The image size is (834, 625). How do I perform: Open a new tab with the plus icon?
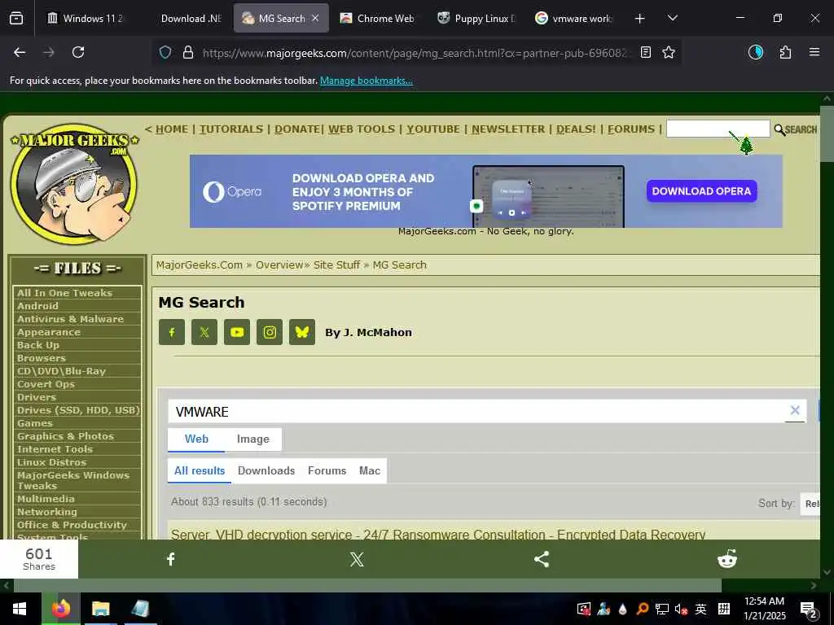[x=640, y=19]
